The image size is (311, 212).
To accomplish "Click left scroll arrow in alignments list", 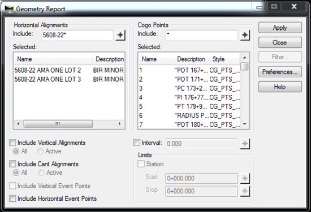I will (x=18, y=124).
